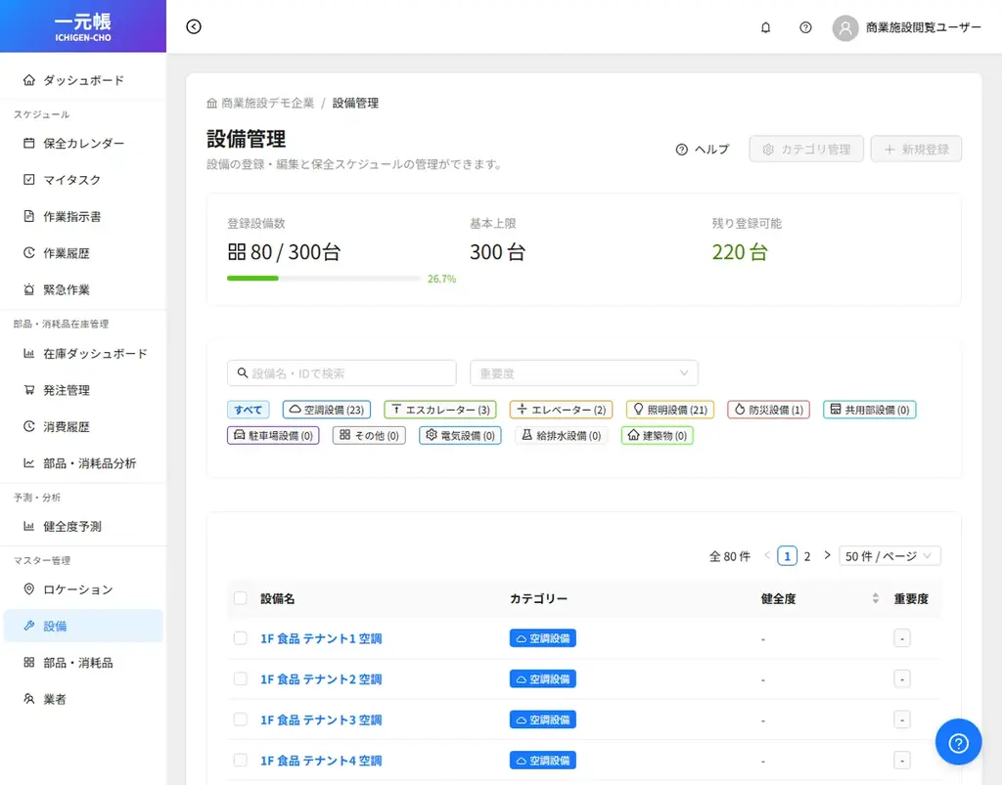
Task: Switch to the 照明設備 category filter
Action: coord(669,409)
